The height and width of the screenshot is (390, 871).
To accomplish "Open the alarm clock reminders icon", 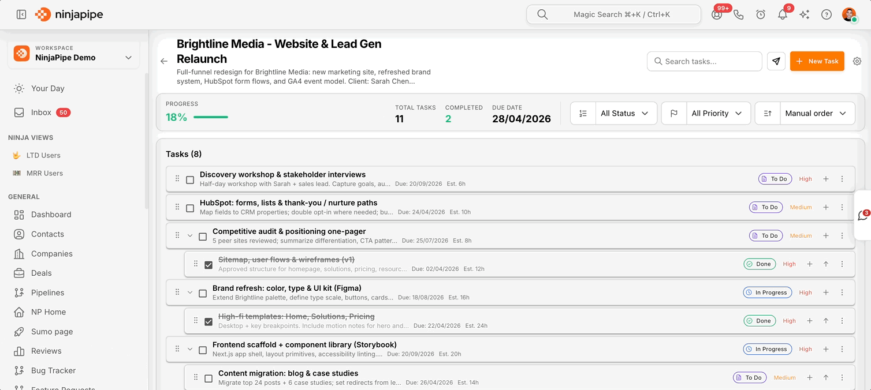I will coord(761,15).
